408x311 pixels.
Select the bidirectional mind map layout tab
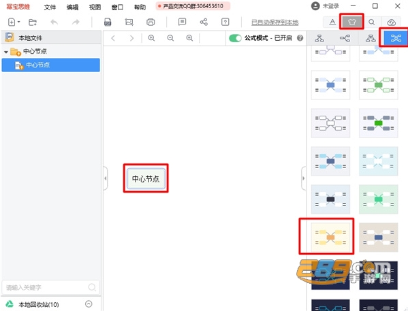396,39
